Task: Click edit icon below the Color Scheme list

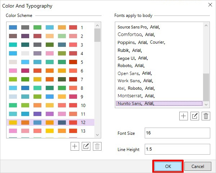Action: pyautogui.click(x=86, y=146)
